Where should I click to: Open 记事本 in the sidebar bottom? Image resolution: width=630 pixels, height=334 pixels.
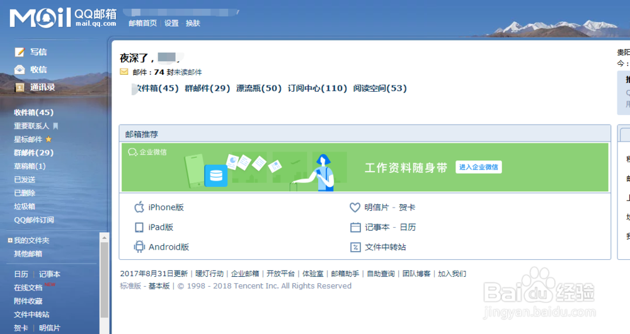tap(50, 274)
